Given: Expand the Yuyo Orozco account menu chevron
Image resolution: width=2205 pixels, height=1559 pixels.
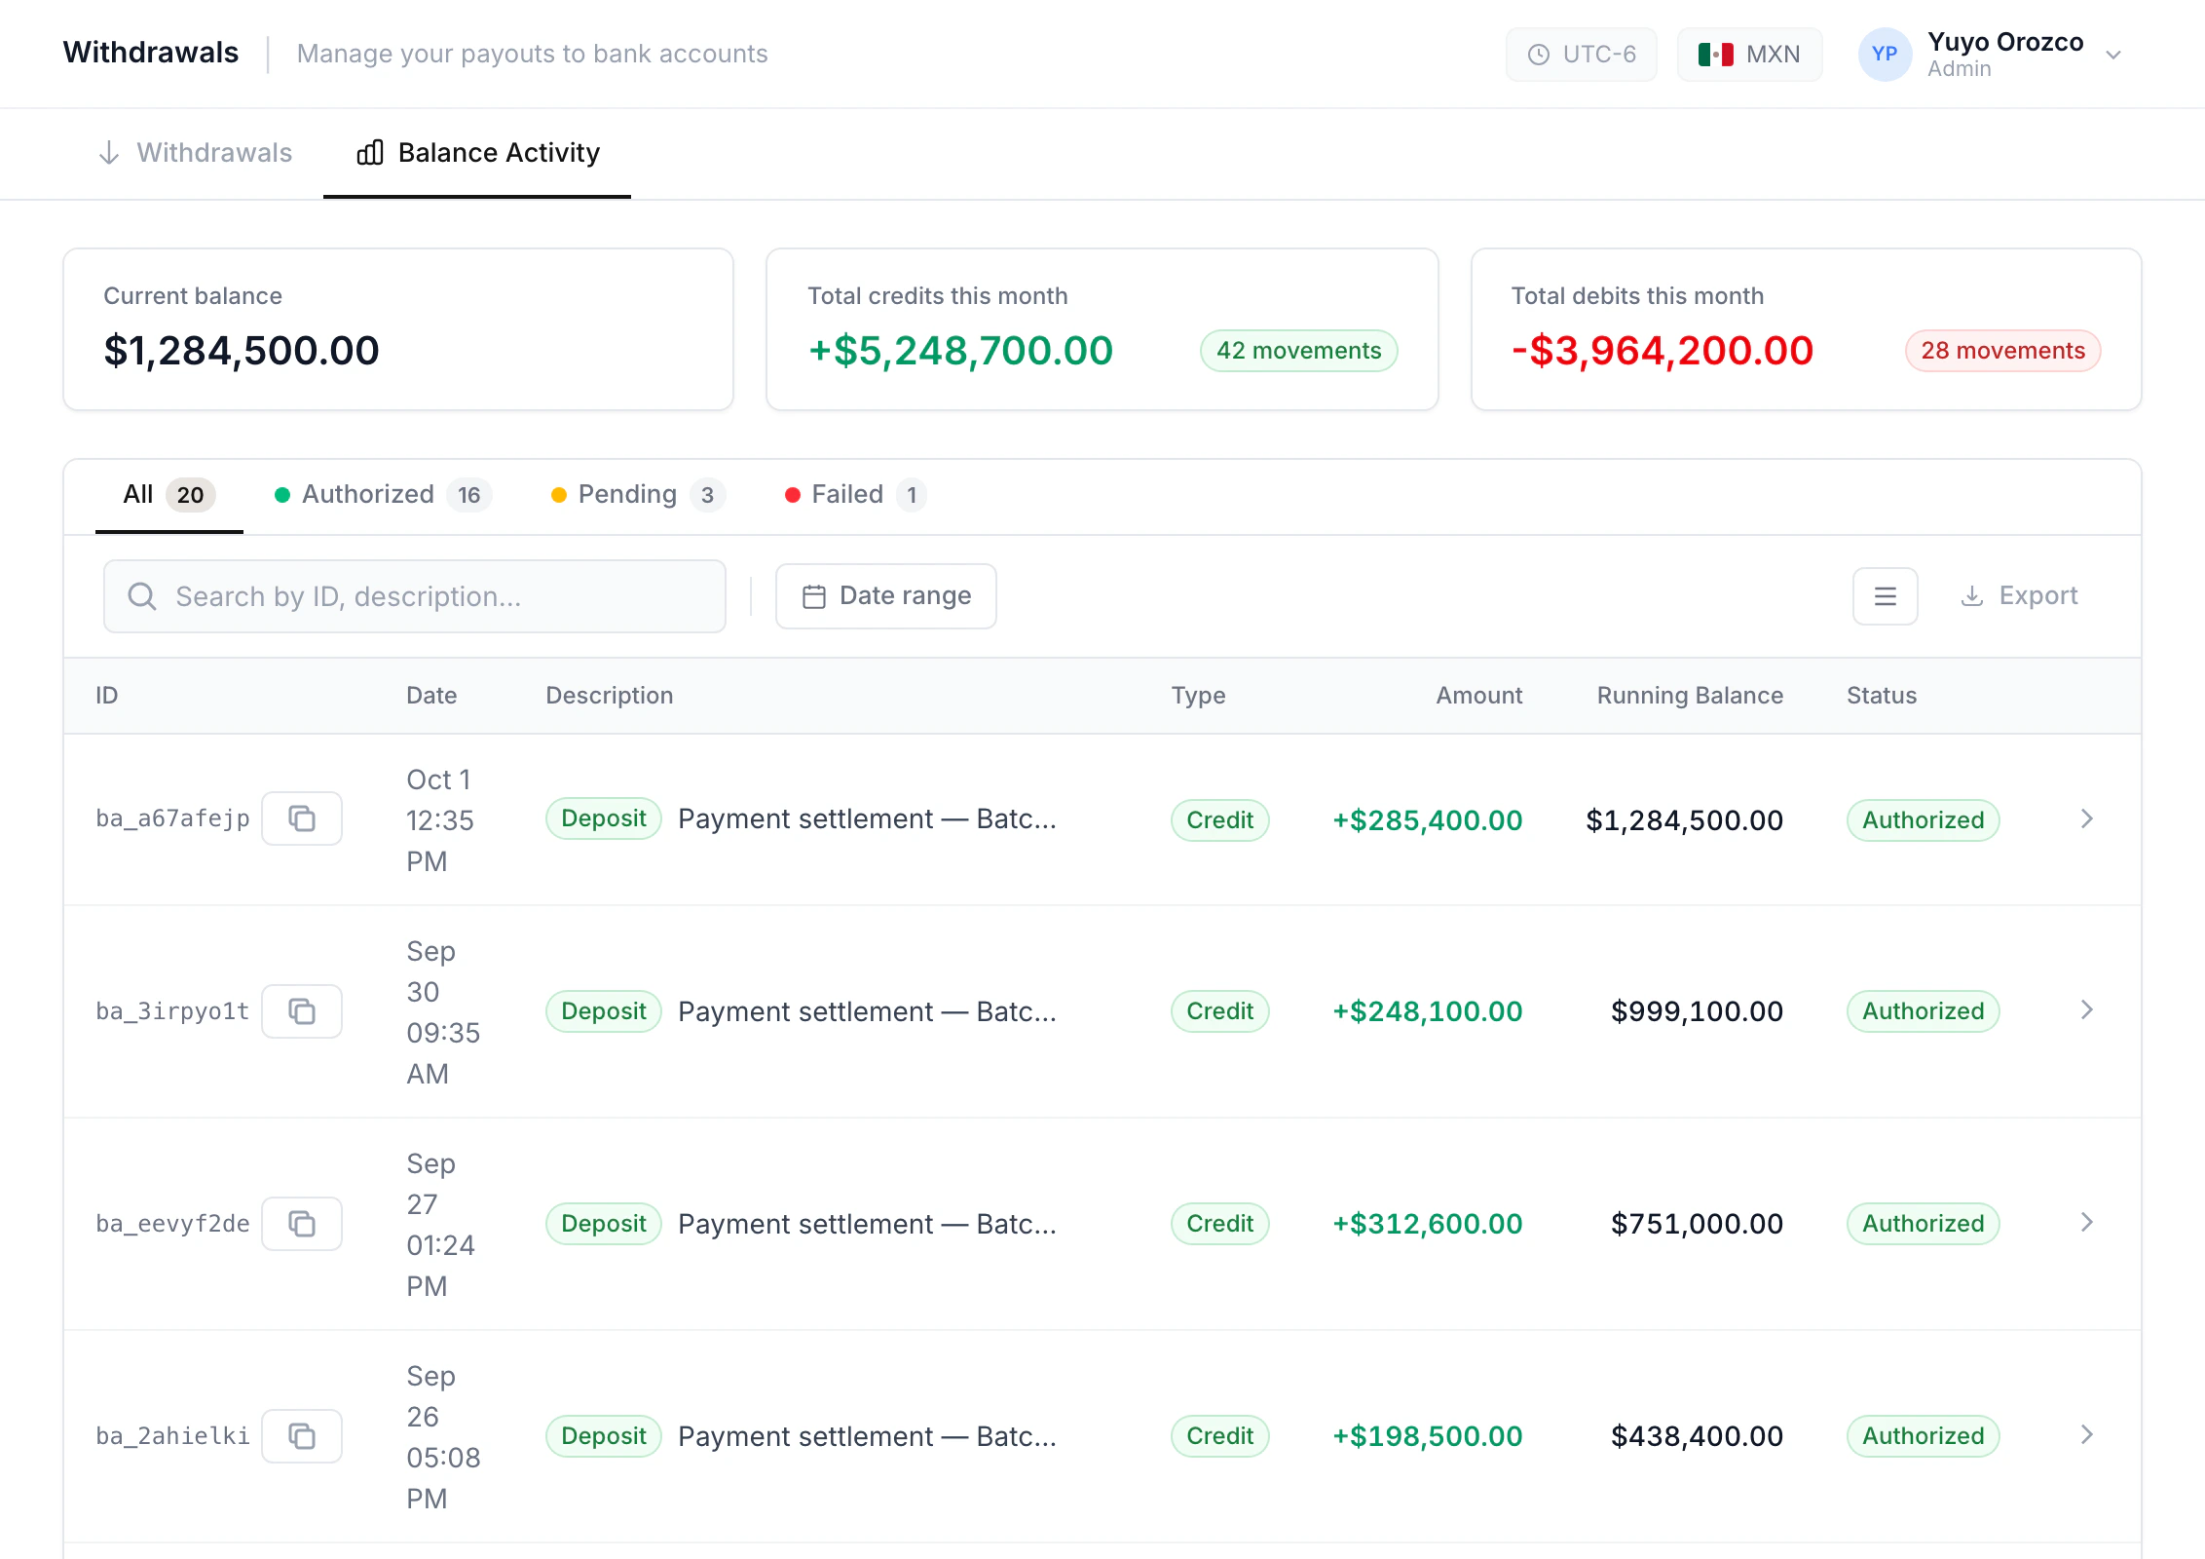Looking at the screenshot, I should 2113,55.
